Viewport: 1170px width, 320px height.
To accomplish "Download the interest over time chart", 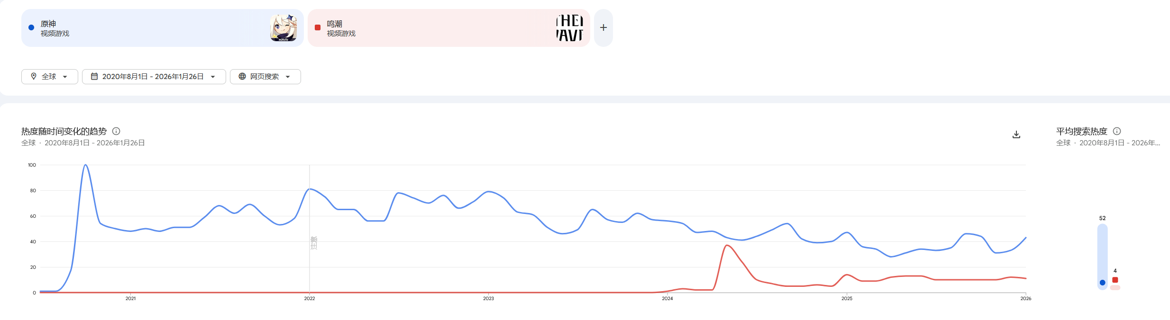I will tap(1016, 135).
